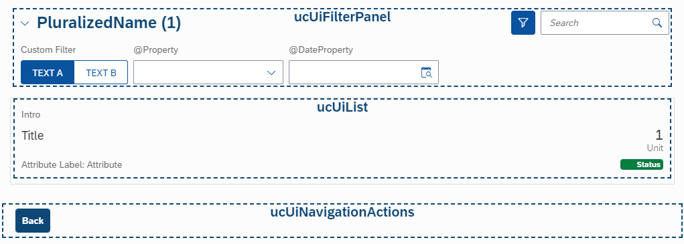Click the @DateProperty label

pyautogui.click(x=321, y=50)
